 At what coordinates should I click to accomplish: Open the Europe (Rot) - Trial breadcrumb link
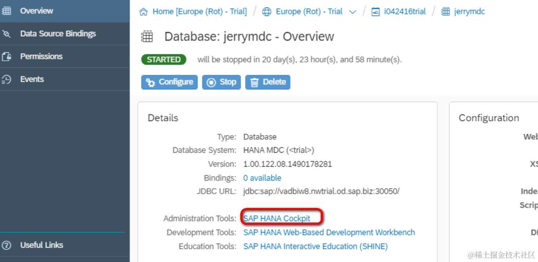[x=309, y=12]
